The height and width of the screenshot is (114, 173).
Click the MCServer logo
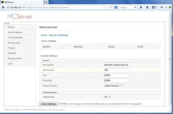(20, 16)
